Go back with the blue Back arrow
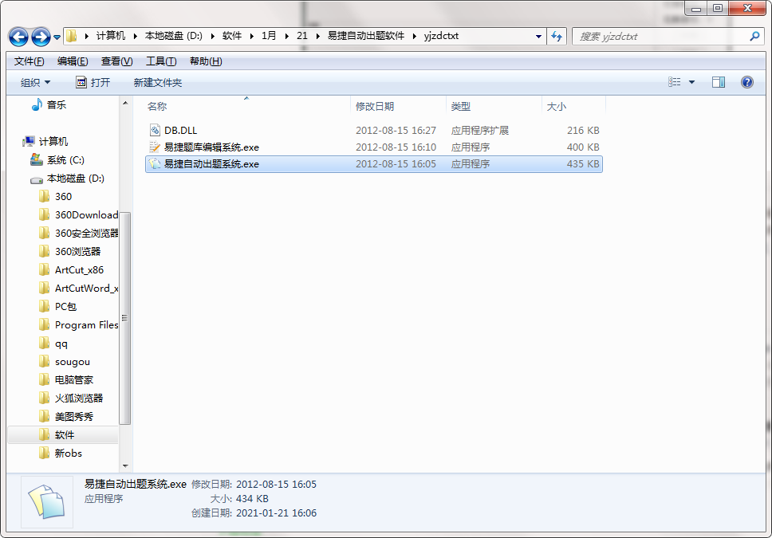This screenshot has height=538, width=772. 18,37
